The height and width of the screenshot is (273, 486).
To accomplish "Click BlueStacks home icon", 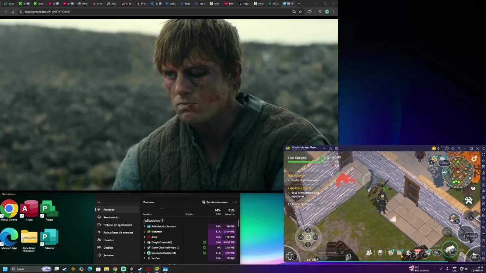I will coord(330,148).
